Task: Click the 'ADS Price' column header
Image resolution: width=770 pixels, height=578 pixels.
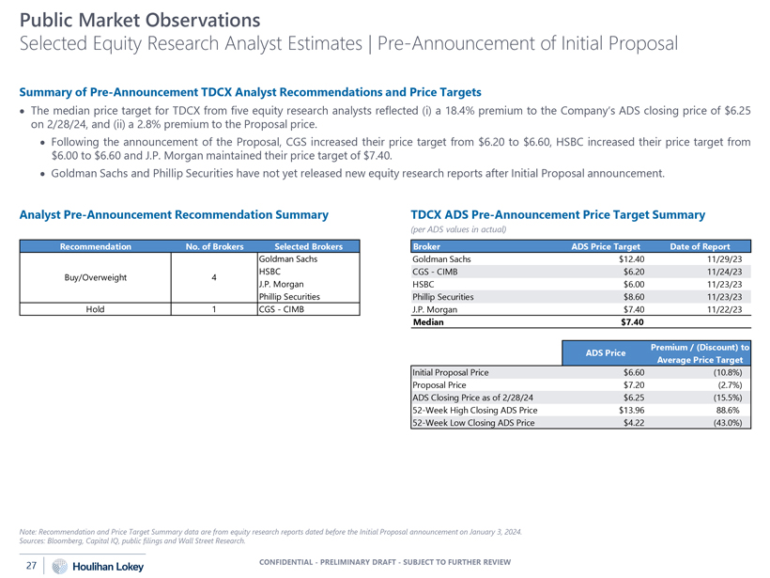Action: click(x=606, y=352)
